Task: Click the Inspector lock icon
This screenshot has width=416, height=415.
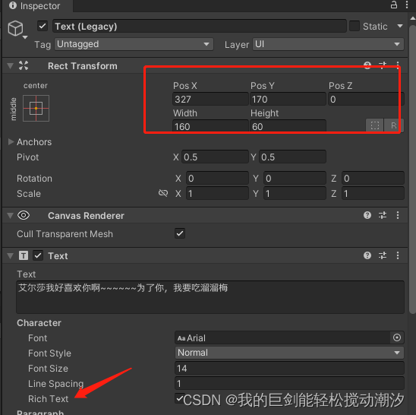Action: (394, 5)
